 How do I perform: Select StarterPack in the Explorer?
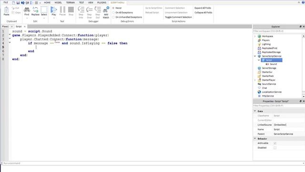point(268,76)
